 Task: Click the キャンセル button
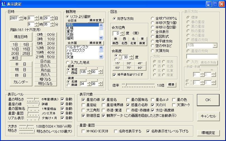[x=208, y=116]
